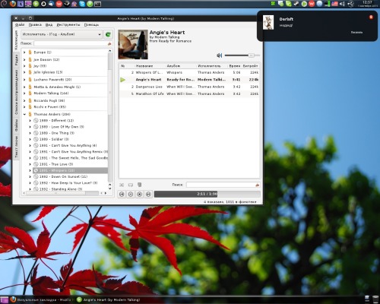Open the collection grouping dropdown
The width and height of the screenshot is (380, 304).
62,34
